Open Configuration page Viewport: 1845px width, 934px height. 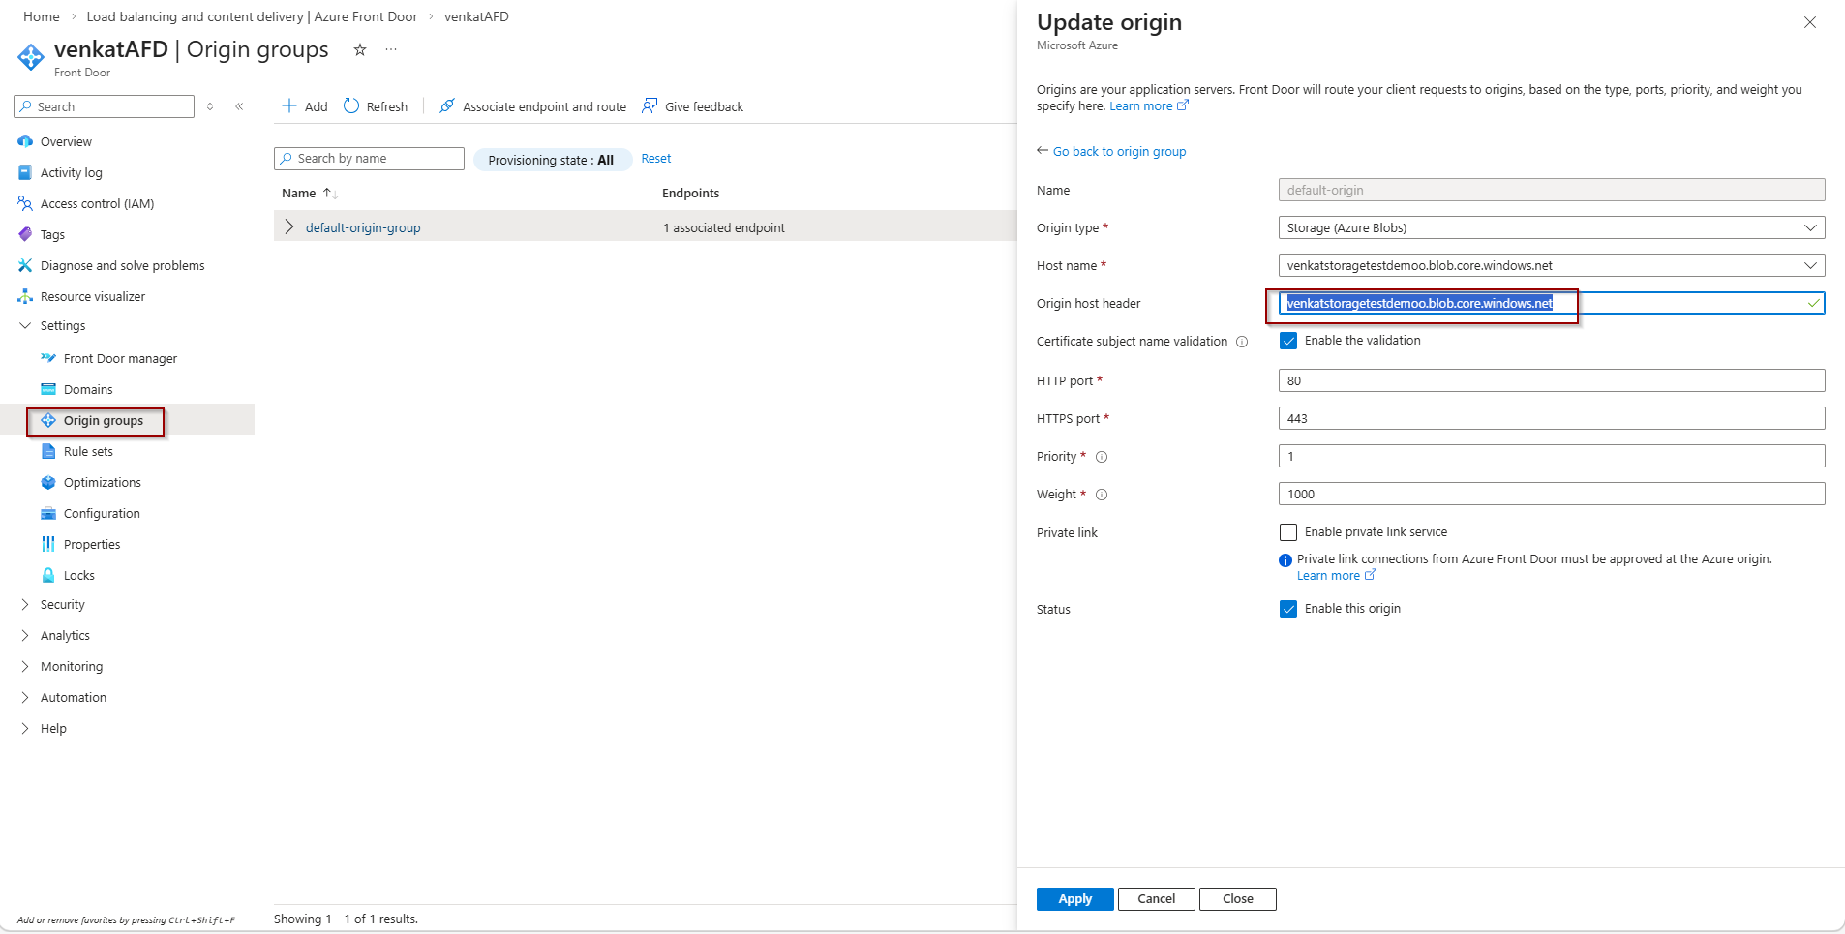tap(102, 513)
